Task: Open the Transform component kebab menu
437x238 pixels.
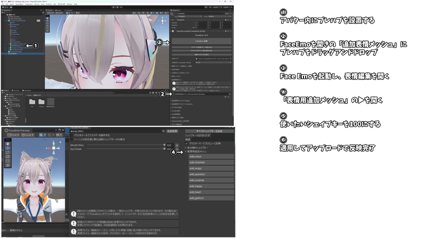Action: (230, 20)
